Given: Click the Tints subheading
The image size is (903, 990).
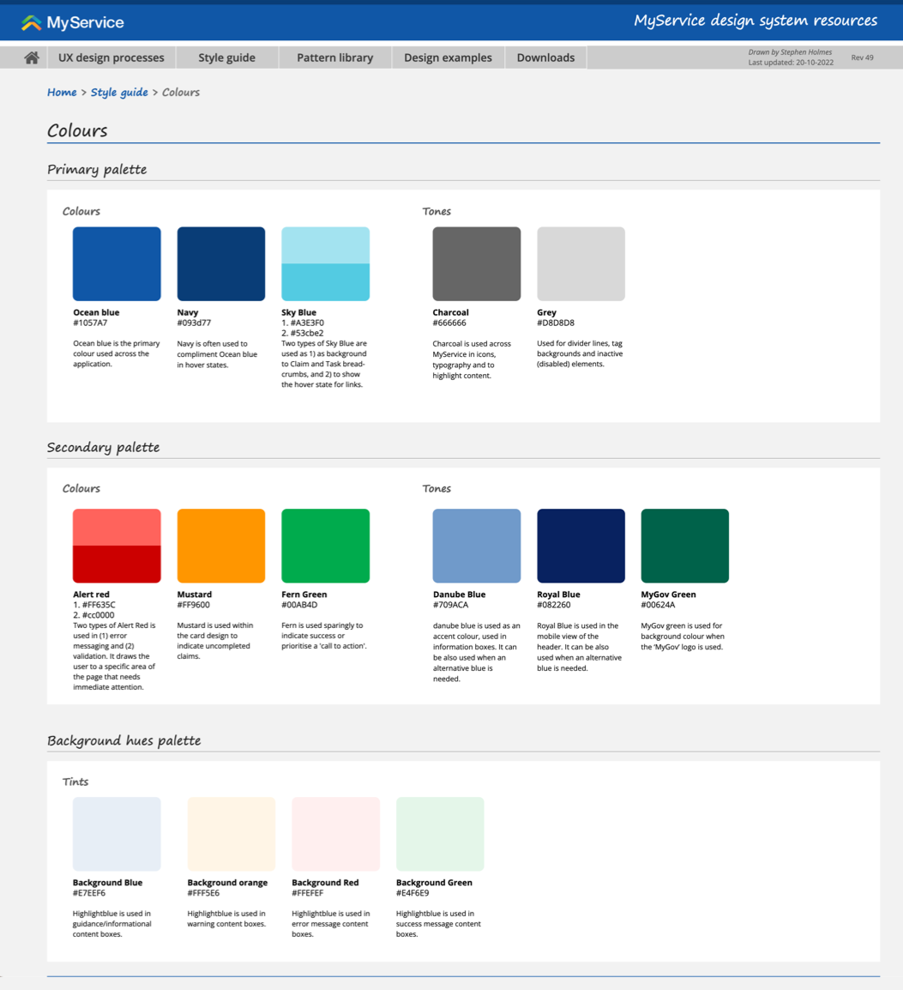Looking at the screenshot, I should (x=75, y=782).
